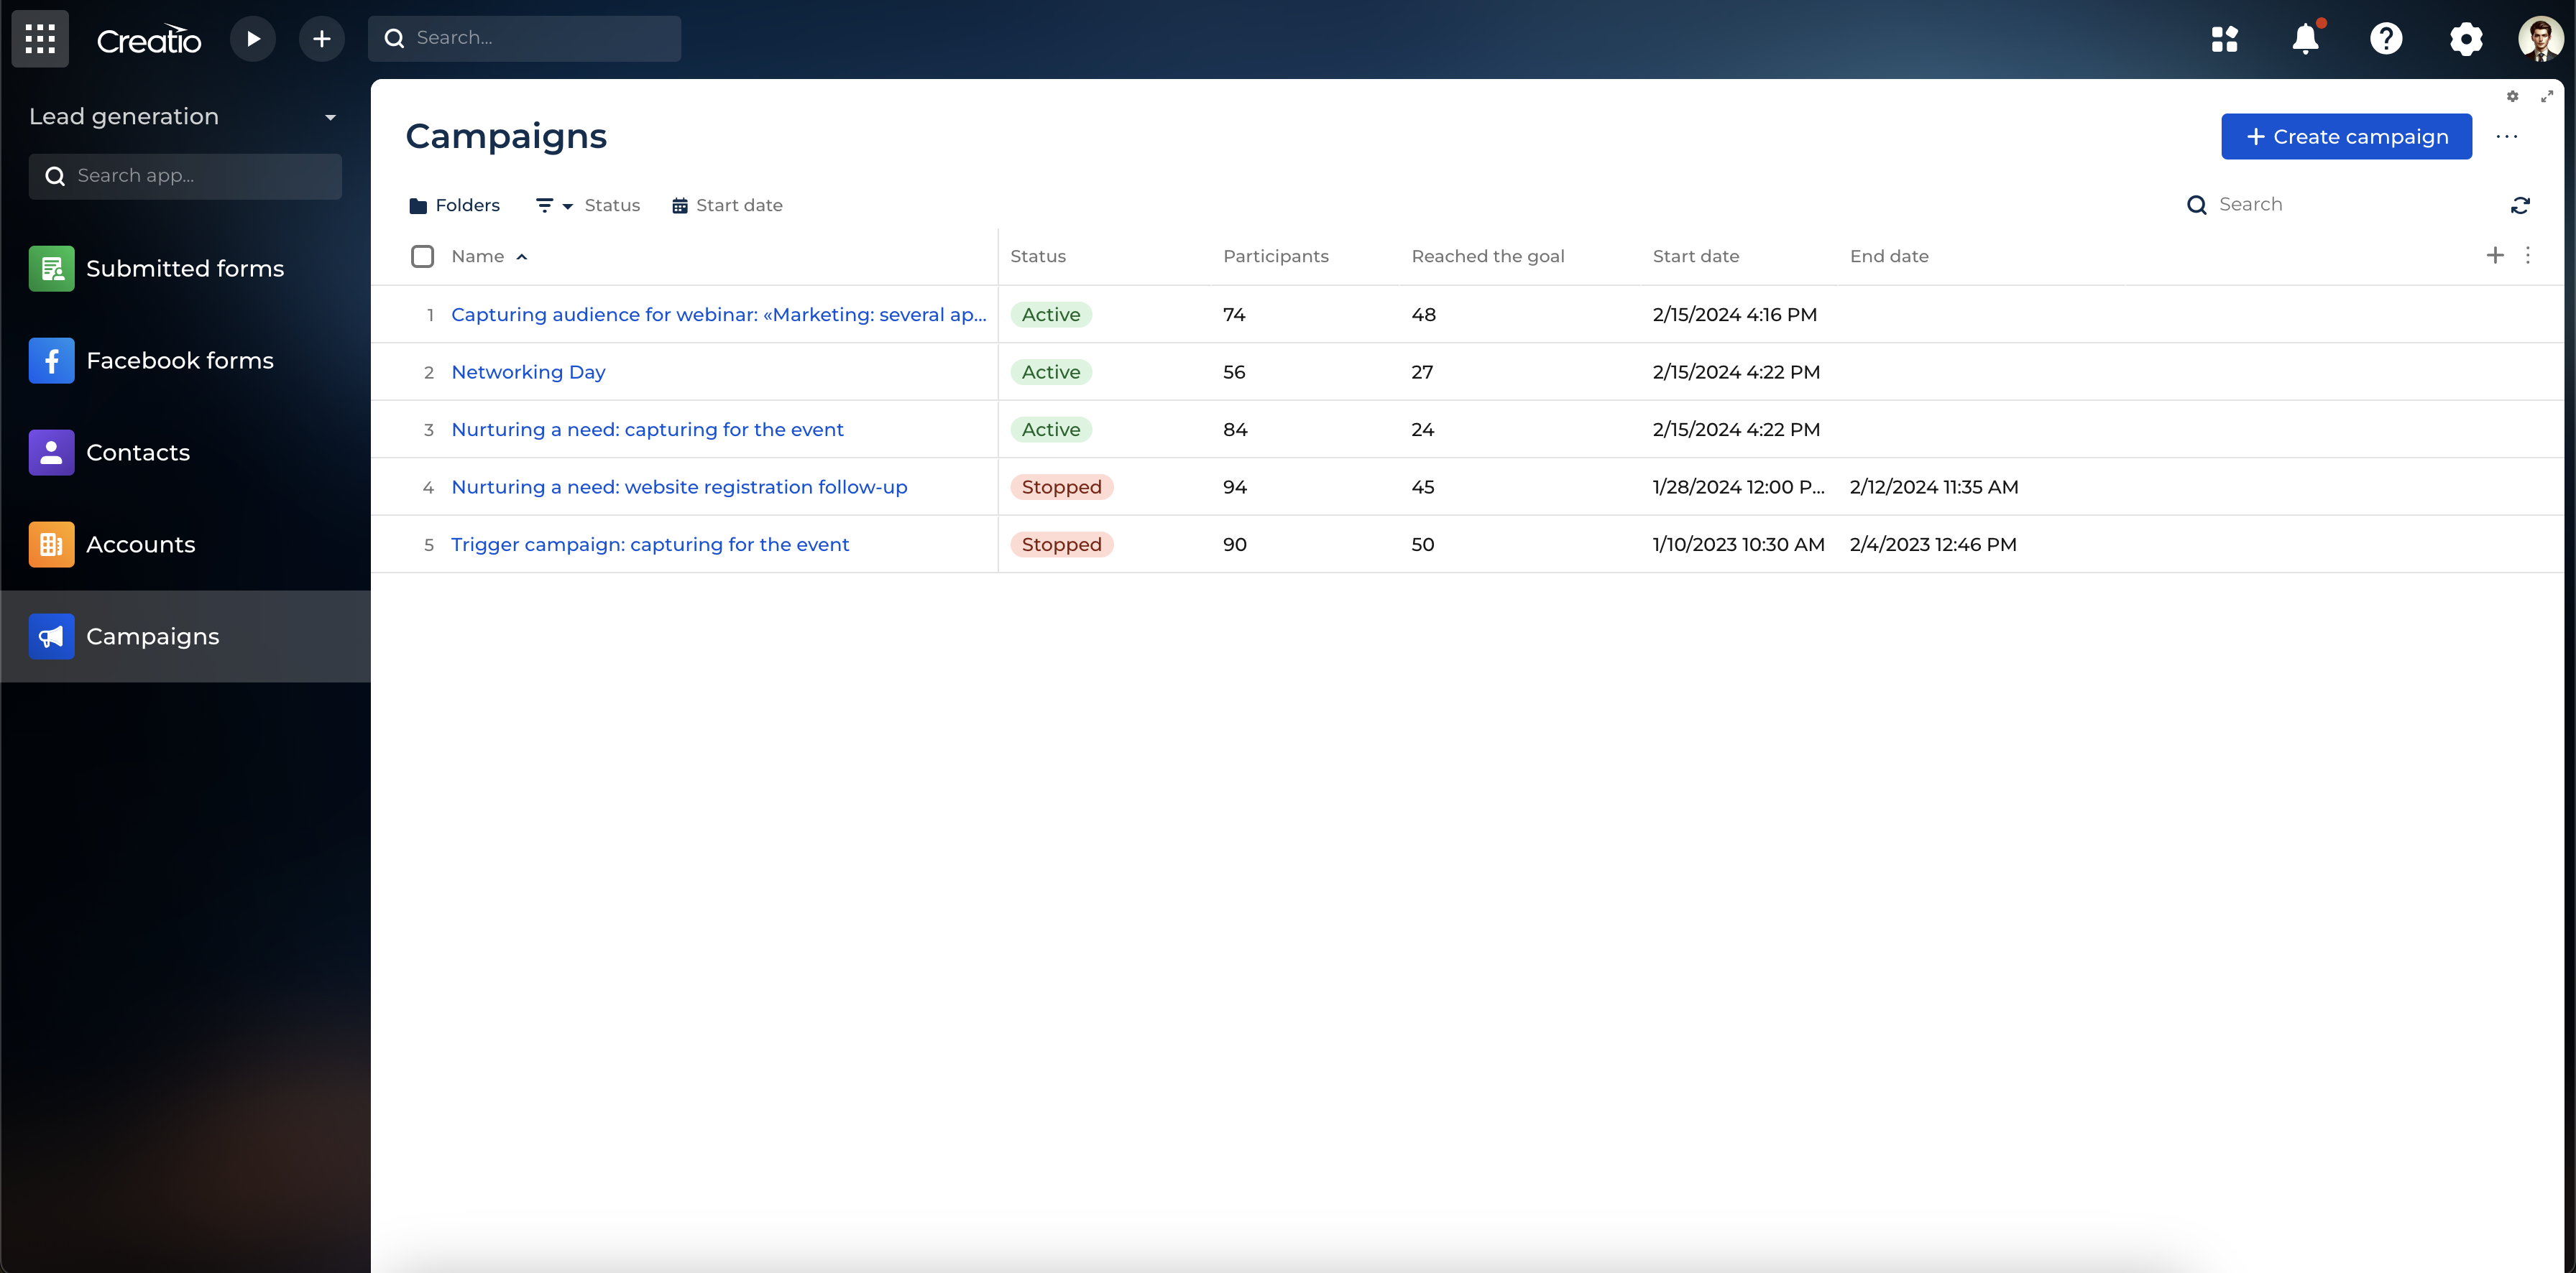This screenshot has width=2576, height=1273.
Task: Click the add column plus icon
Action: 2495,256
